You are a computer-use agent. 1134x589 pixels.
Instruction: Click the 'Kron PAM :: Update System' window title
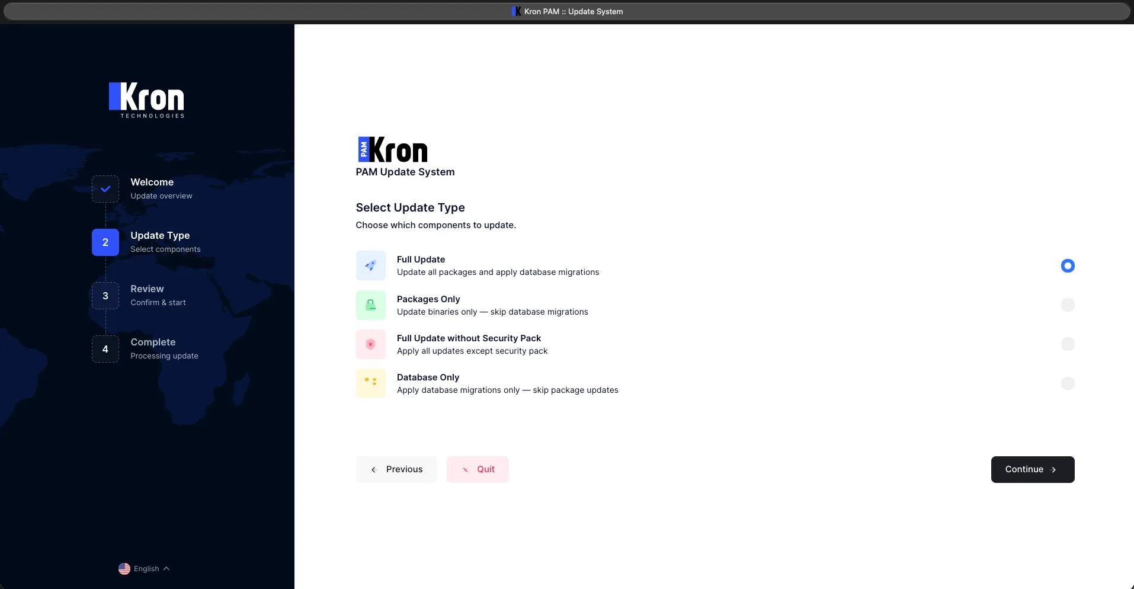[x=574, y=11]
